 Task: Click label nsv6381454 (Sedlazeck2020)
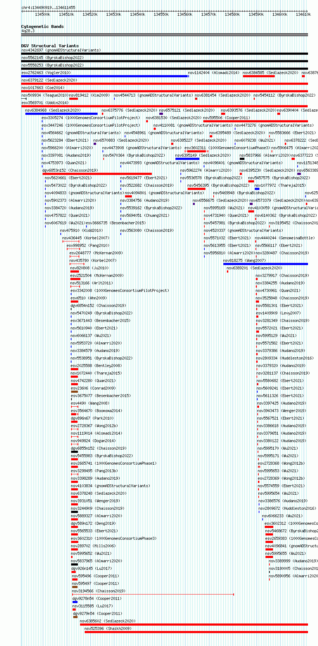coord(223,95)
